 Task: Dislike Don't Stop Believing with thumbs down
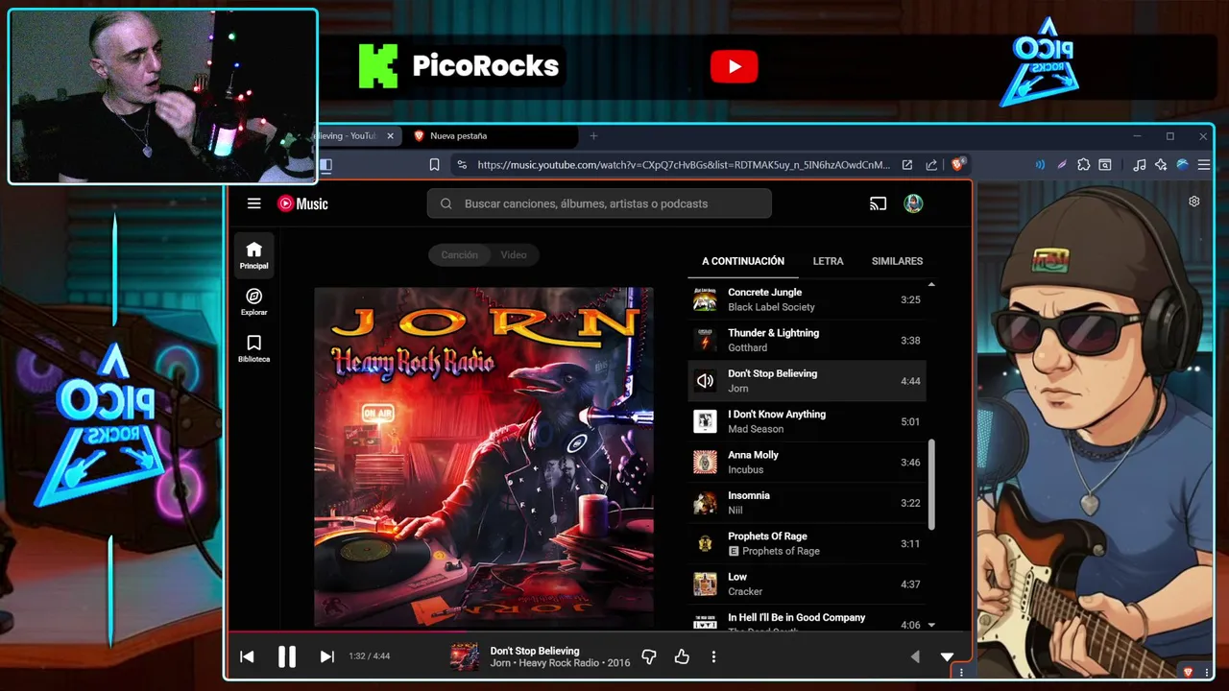[649, 656]
